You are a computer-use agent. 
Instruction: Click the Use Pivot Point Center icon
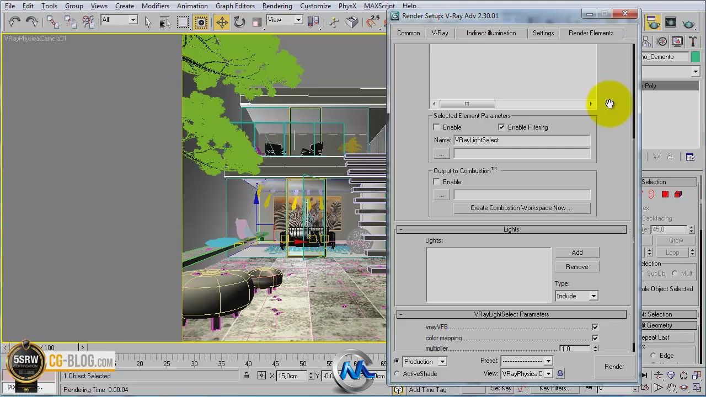[x=313, y=22]
